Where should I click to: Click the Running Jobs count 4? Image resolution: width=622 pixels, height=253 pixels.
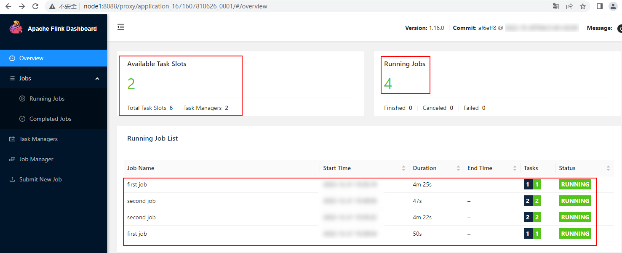click(x=388, y=84)
